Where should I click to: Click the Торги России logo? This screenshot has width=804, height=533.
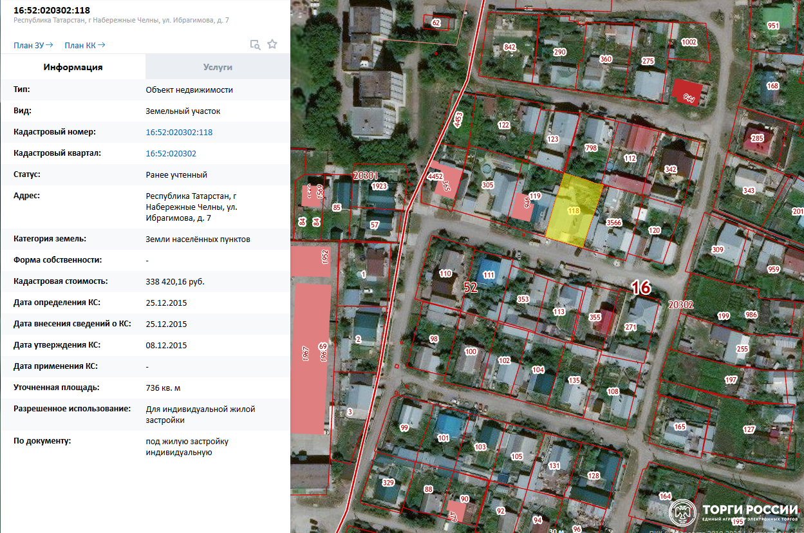point(734,512)
